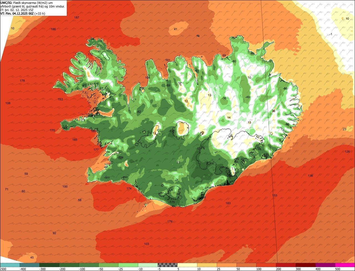Click the checkered legend swatch between -5 and 5

(x=168, y=265)
